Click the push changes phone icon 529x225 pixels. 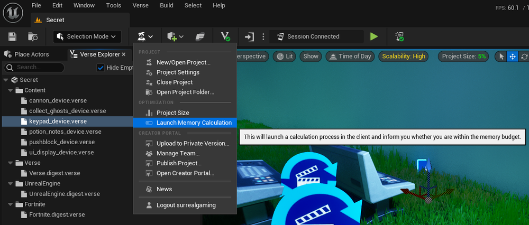[399, 36]
